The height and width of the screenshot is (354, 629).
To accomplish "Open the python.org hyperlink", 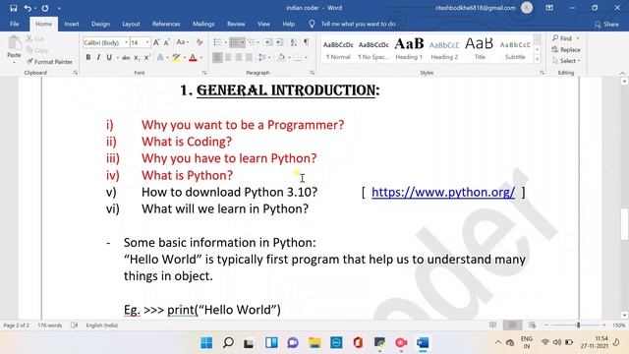I will 443,193.
